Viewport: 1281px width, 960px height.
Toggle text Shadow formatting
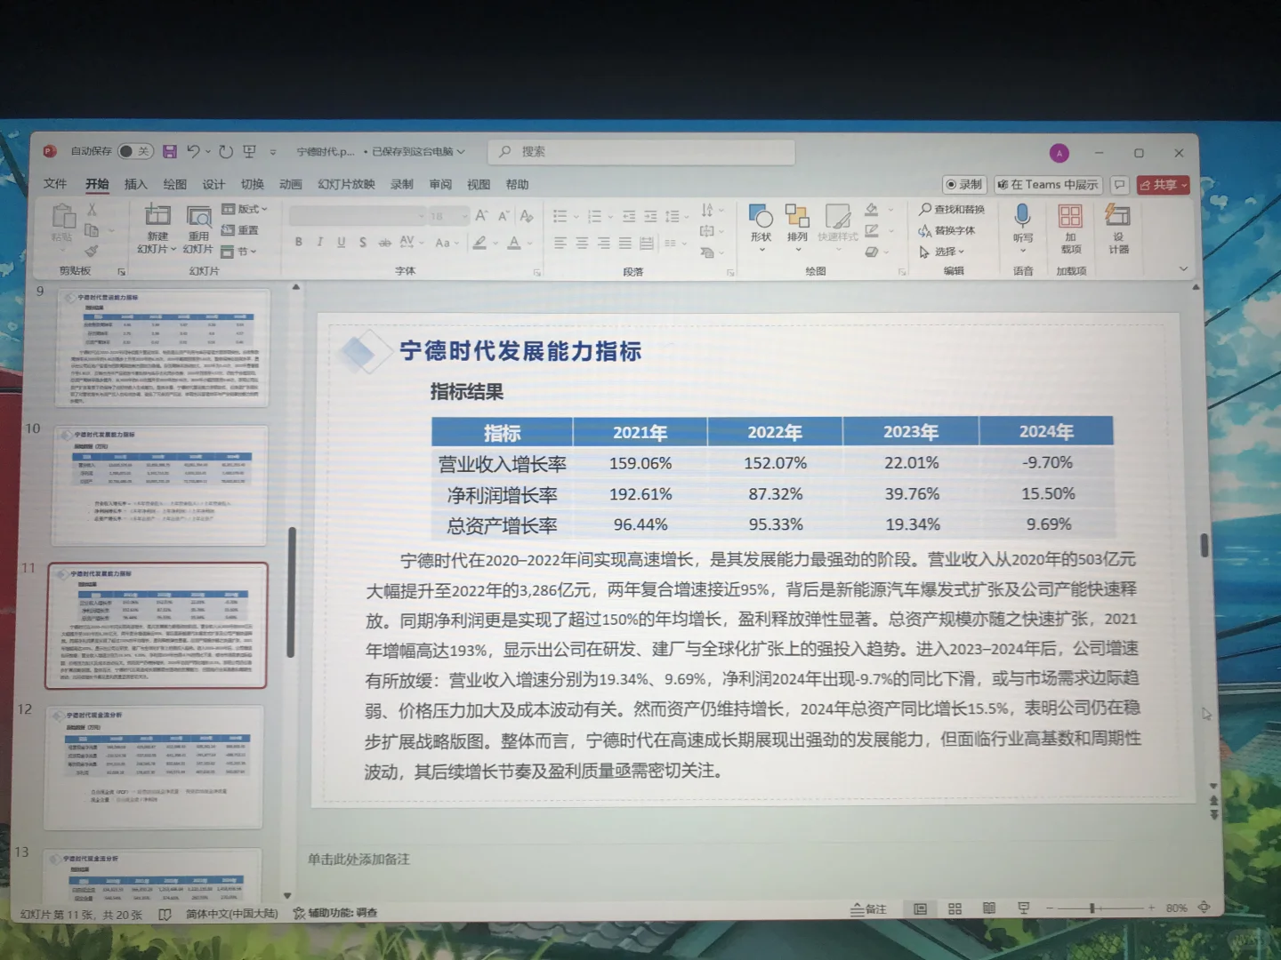pyautogui.click(x=362, y=242)
